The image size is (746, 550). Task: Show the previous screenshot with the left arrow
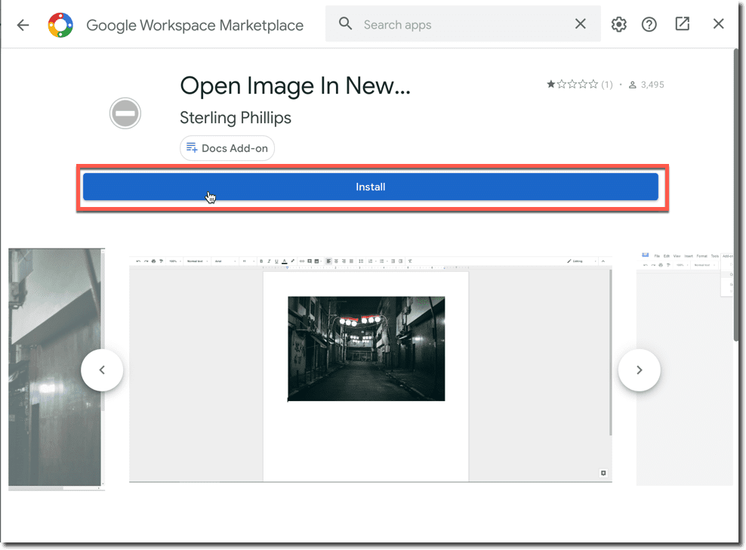point(102,369)
